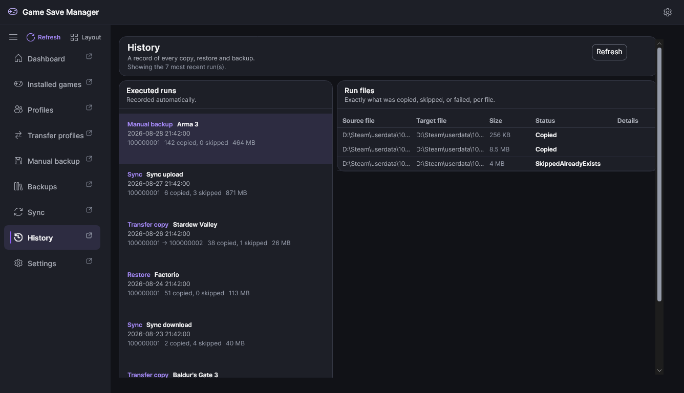The height and width of the screenshot is (393, 684).
Task: Click the Transfer profiles arrows icon
Action: coord(18,135)
